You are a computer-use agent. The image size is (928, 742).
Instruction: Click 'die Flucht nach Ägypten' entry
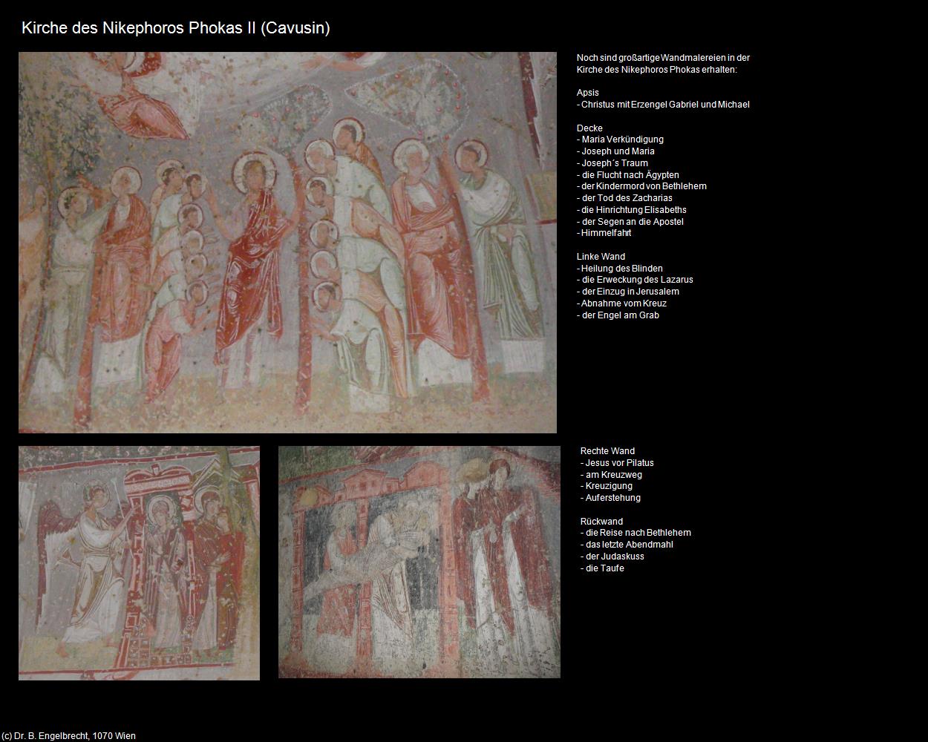point(628,175)
